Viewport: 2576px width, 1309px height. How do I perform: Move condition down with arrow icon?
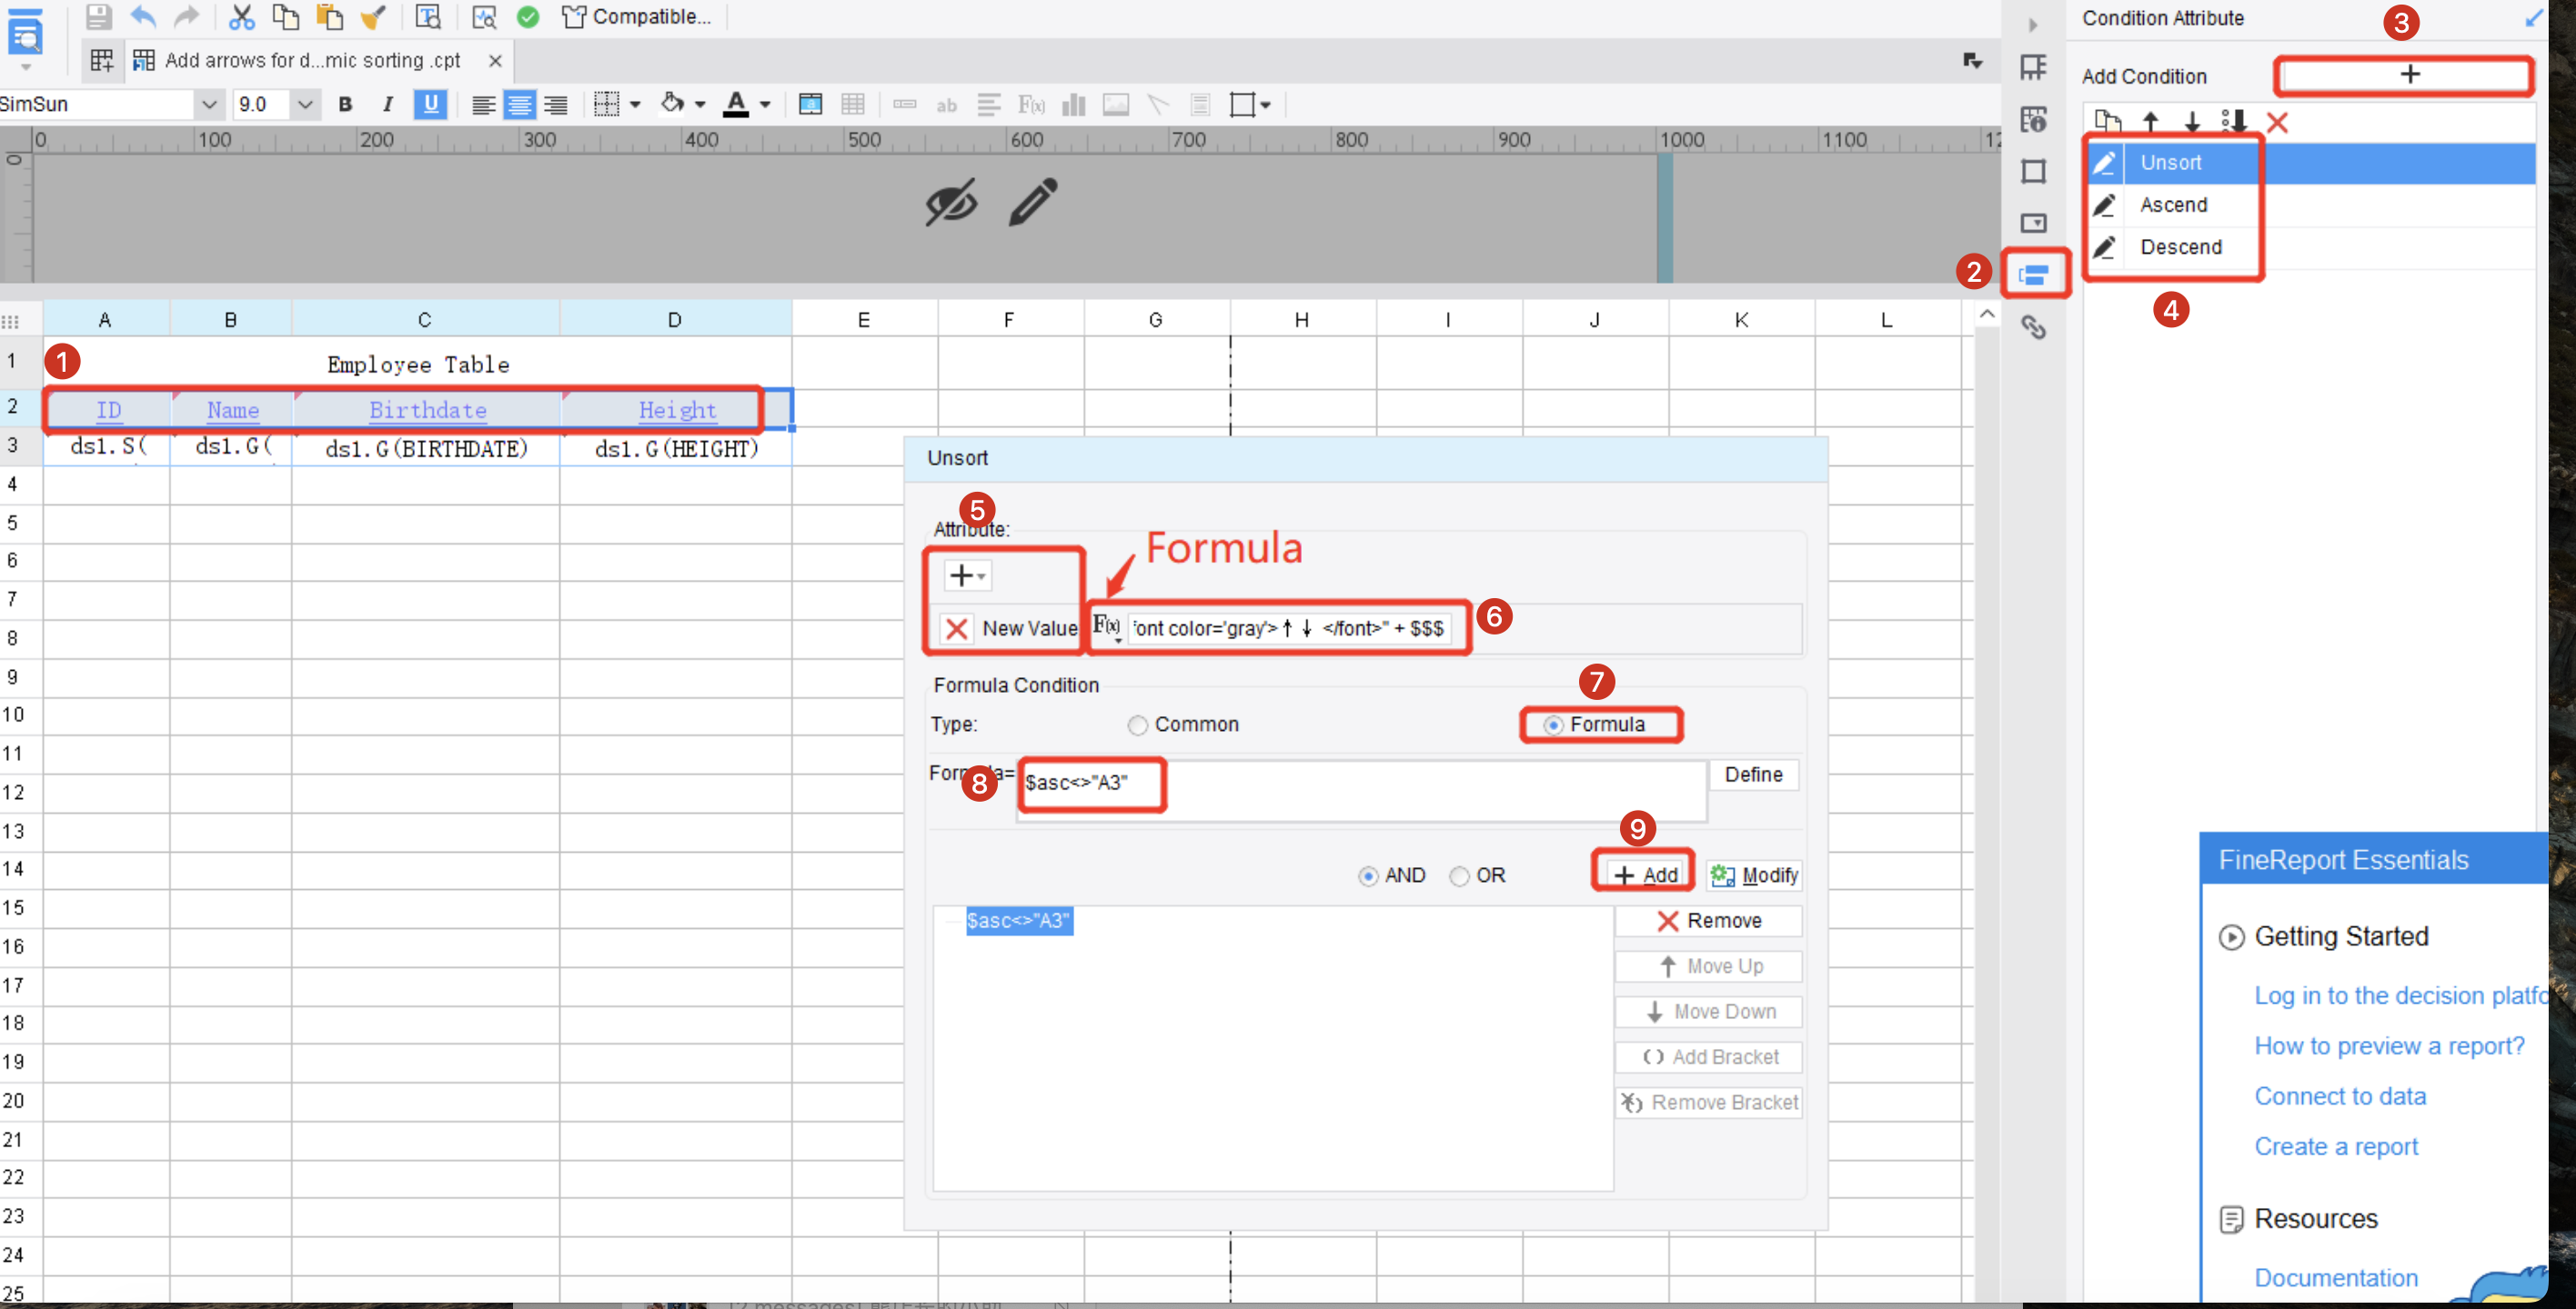tap(2192, 122)
